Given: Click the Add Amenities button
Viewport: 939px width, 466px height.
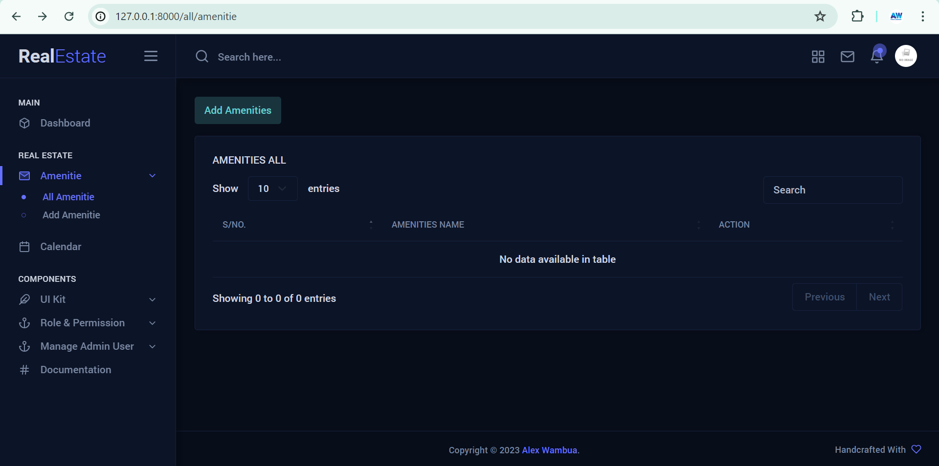Looking at the screenshot, I should click(x=238, y=110).
